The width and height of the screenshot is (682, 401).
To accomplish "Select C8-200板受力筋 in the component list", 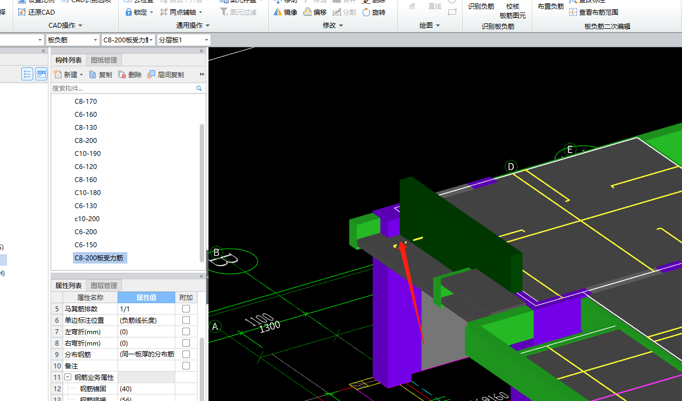I will click(x=100, y=258).
